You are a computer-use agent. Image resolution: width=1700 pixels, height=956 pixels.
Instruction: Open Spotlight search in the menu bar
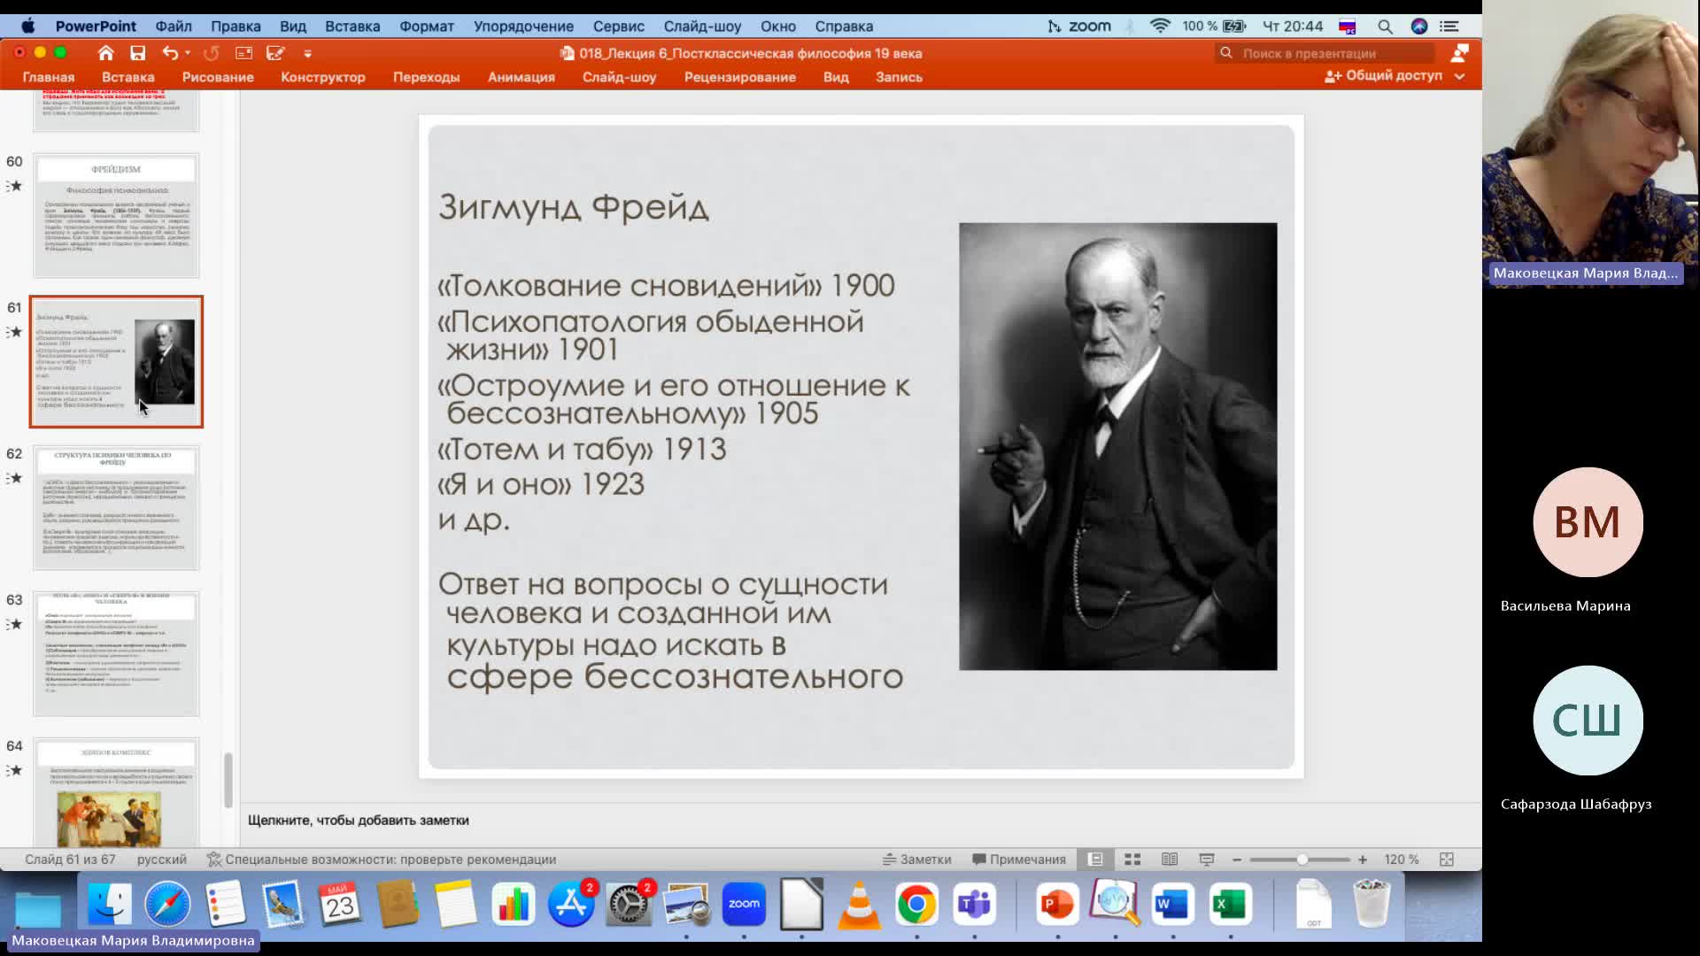(x=1385, y=27)
